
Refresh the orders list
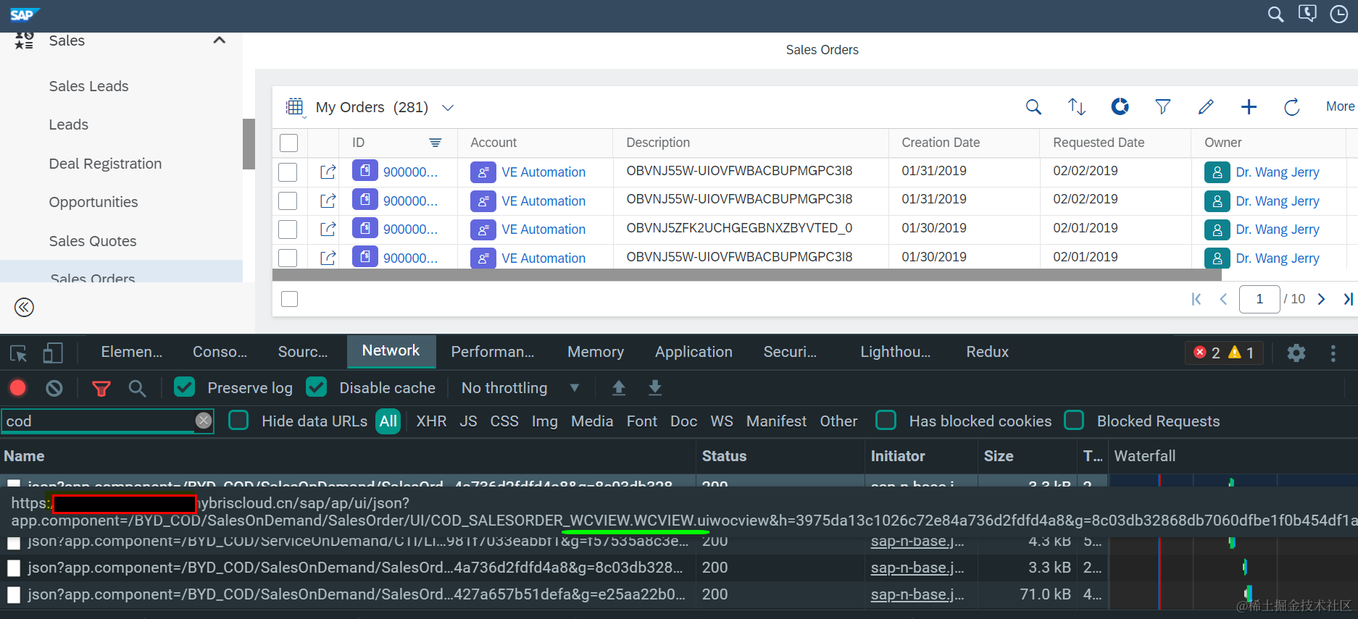point(1291,107)
